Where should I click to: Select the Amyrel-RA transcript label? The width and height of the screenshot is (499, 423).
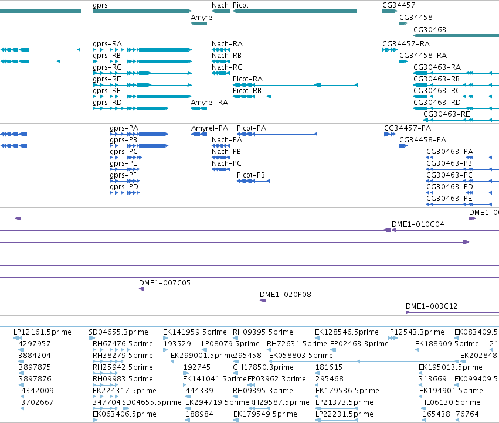tap(209, 103)
